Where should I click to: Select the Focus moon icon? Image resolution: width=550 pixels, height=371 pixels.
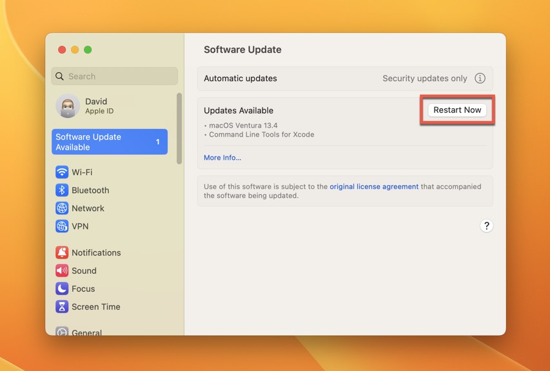tap(62, 289)
